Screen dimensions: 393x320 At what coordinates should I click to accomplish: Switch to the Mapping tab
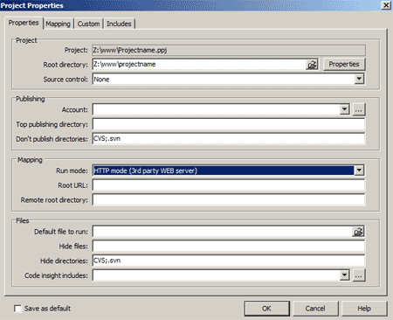click(x=58, y=24)
